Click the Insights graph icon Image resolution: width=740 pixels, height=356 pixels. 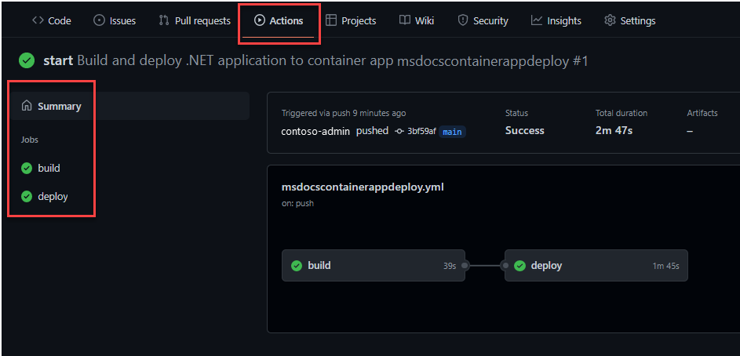[x=537, y=20]
